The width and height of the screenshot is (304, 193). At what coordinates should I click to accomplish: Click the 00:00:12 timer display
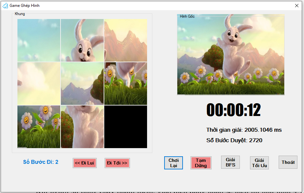pos(234,110)
